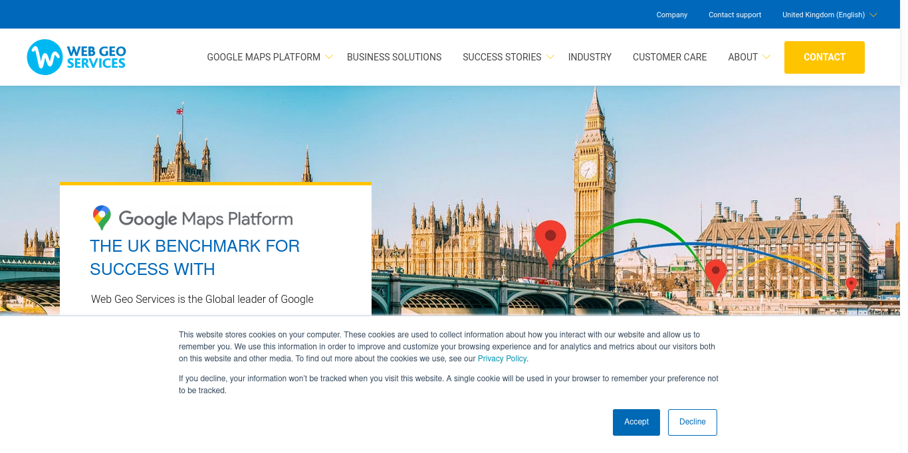
Task: Open the Privacy Policy link
Action: click(502, 358)
